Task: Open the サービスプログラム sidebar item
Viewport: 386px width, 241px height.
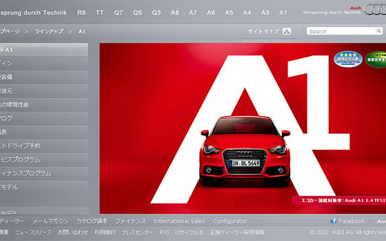Action: coord(44,160)
